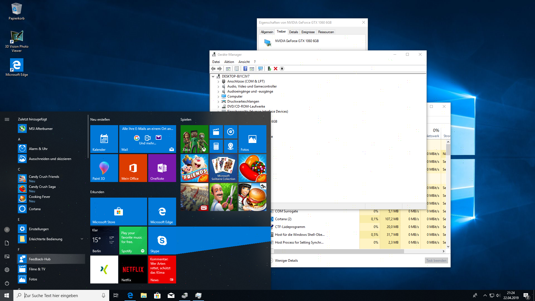Open the Paint 3D tile
This screenshot has height=301, width=535.
click(104, 168)
